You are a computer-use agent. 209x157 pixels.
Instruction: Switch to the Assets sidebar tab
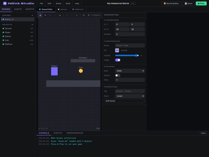coord(18,9)
